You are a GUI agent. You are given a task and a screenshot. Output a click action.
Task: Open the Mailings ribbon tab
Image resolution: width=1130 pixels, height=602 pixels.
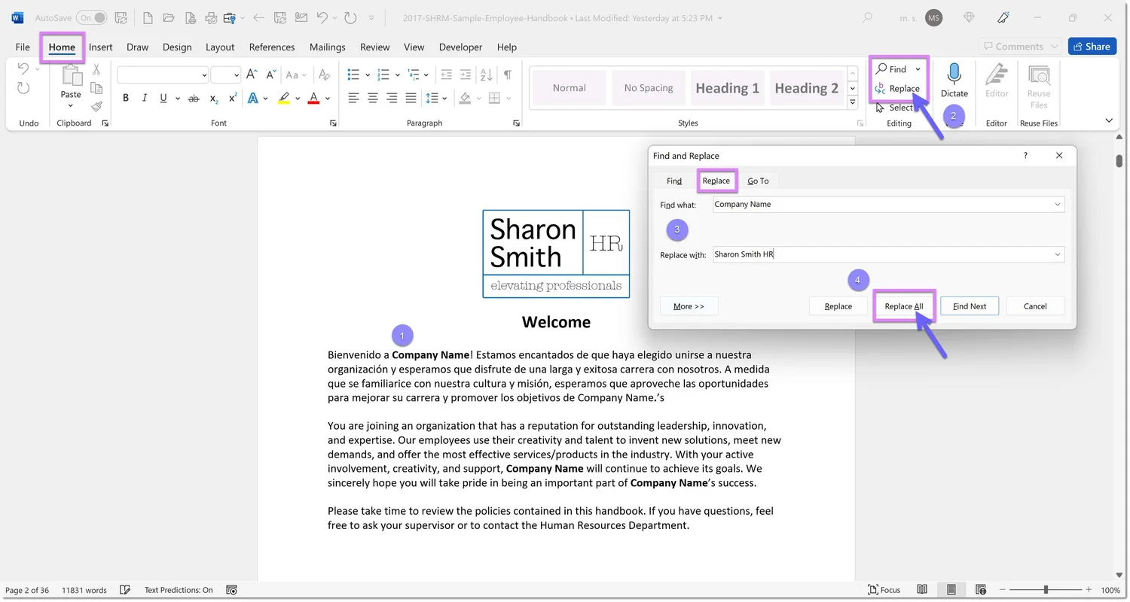(327, 47)
